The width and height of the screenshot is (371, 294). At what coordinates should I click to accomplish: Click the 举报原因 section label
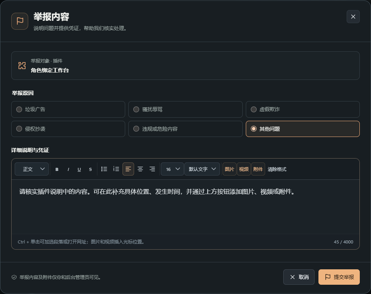[23, 93]
